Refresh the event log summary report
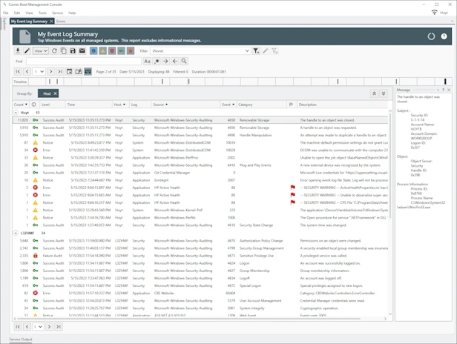457x344 pixels. click(54, 51)
